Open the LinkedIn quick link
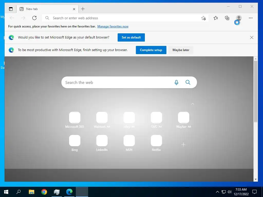The height and width of the screenshot is (197, 263). [102, 143]
